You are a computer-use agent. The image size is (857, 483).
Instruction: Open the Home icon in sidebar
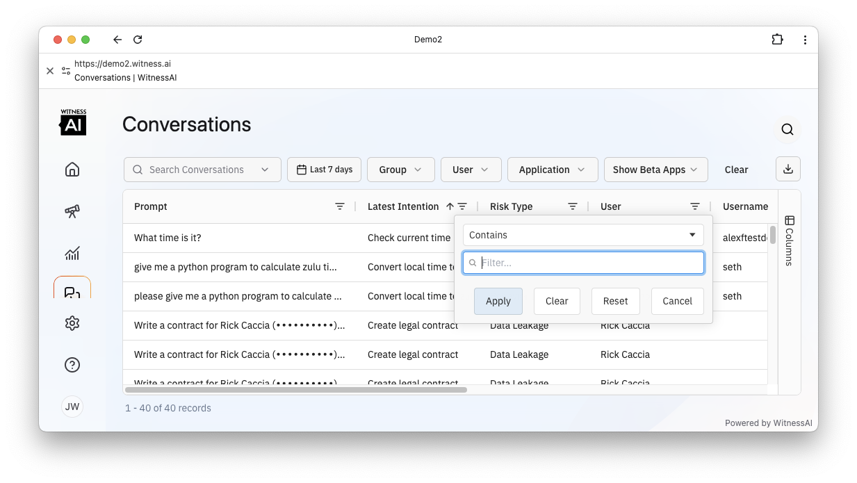pos(72,170)
